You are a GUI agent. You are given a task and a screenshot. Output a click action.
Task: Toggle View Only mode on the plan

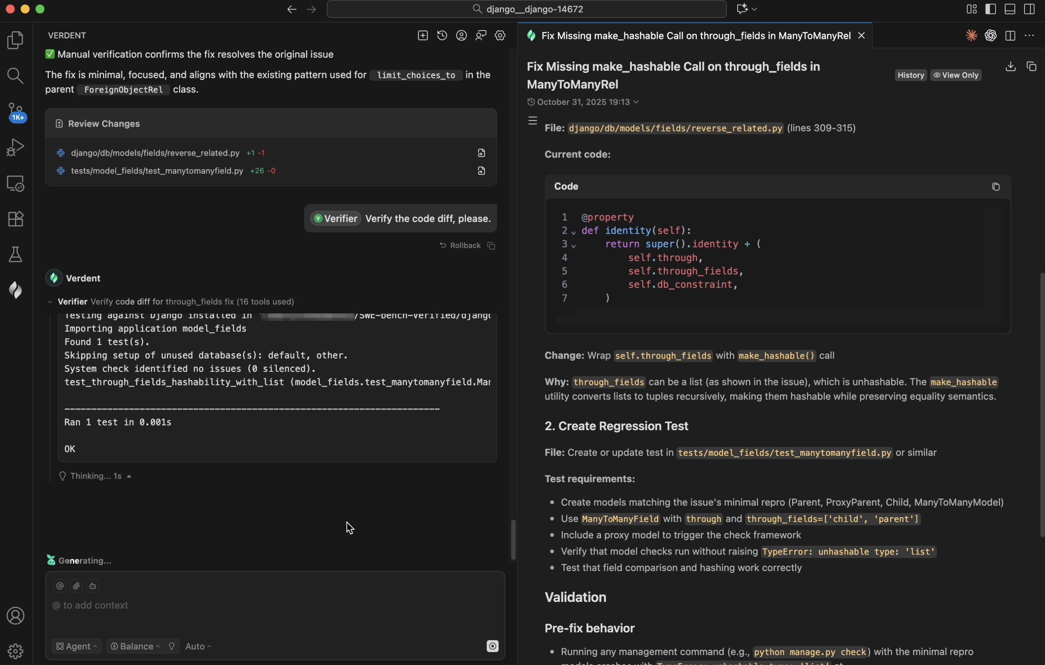[956, 75]
